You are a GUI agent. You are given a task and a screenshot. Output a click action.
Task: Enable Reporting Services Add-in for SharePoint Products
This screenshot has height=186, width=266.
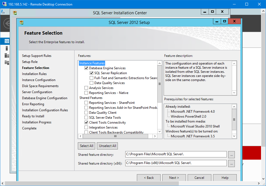click(86, 108)
